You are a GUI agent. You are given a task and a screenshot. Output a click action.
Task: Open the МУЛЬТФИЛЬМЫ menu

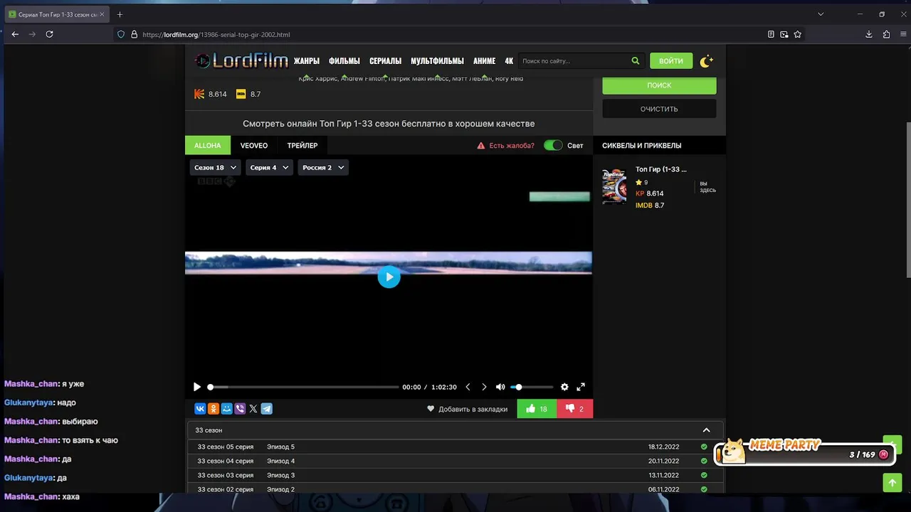(x=437, y=61)
